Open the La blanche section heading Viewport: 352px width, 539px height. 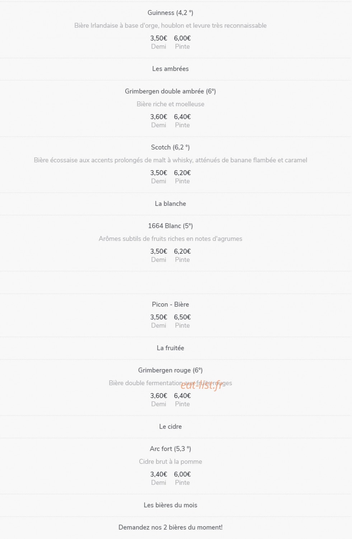(x=170, y=203)
